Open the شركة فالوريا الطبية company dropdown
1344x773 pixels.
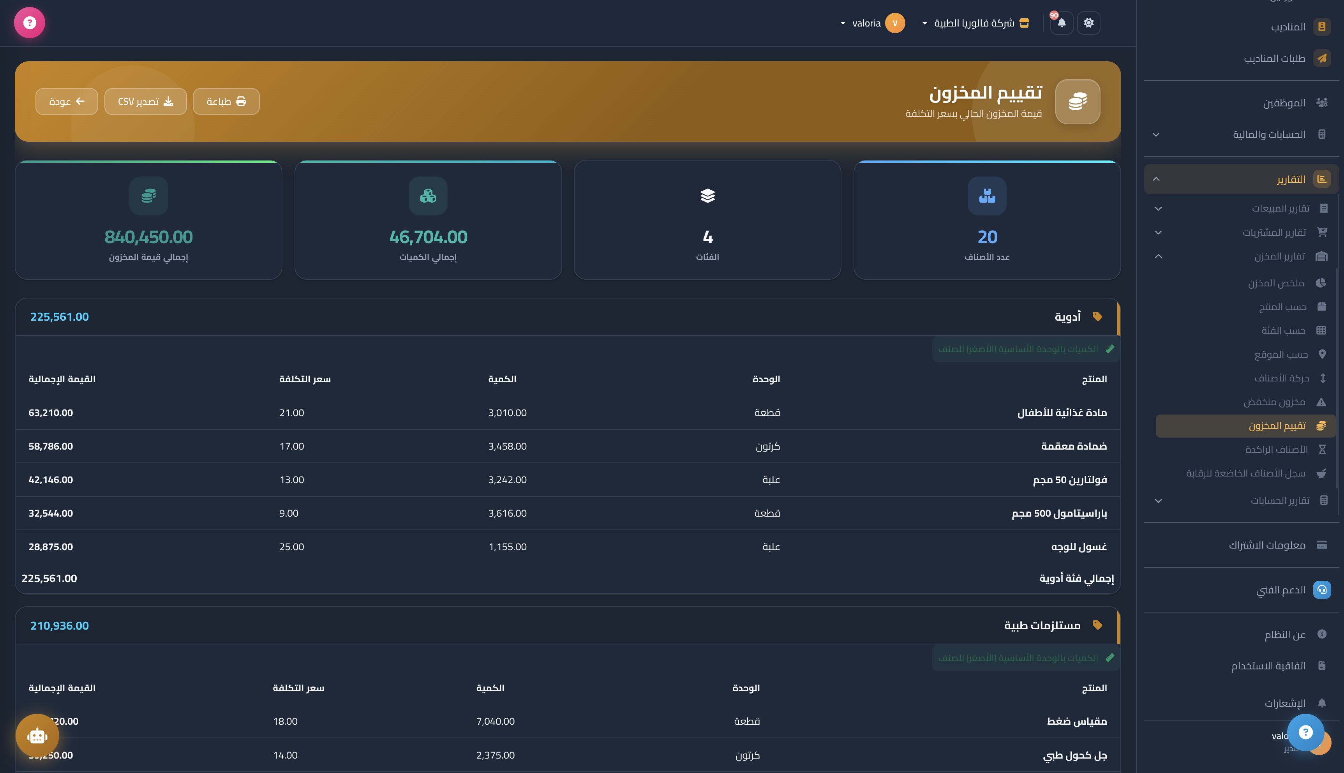975,23
